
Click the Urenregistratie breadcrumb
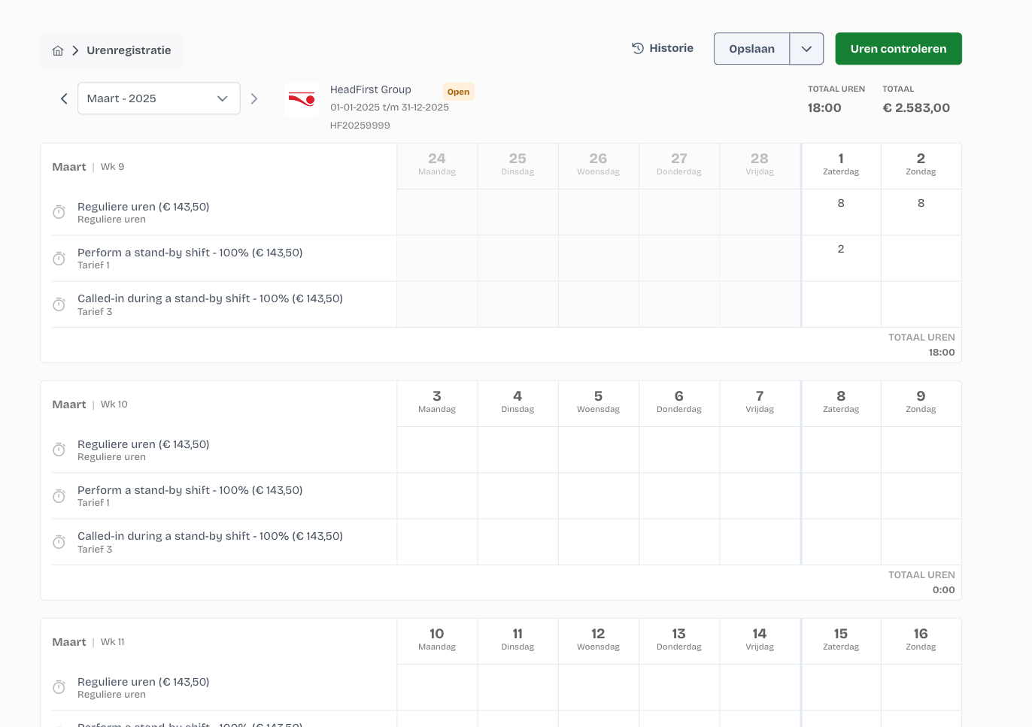point(129,50)
